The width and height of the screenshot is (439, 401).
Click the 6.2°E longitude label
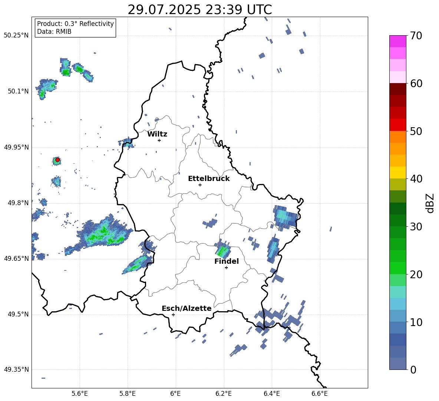(x=224, y=394)
